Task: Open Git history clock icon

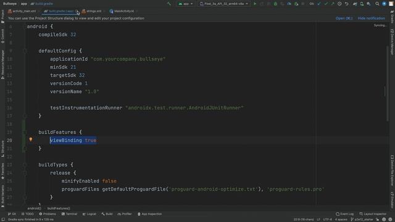Action: [339, 4]
